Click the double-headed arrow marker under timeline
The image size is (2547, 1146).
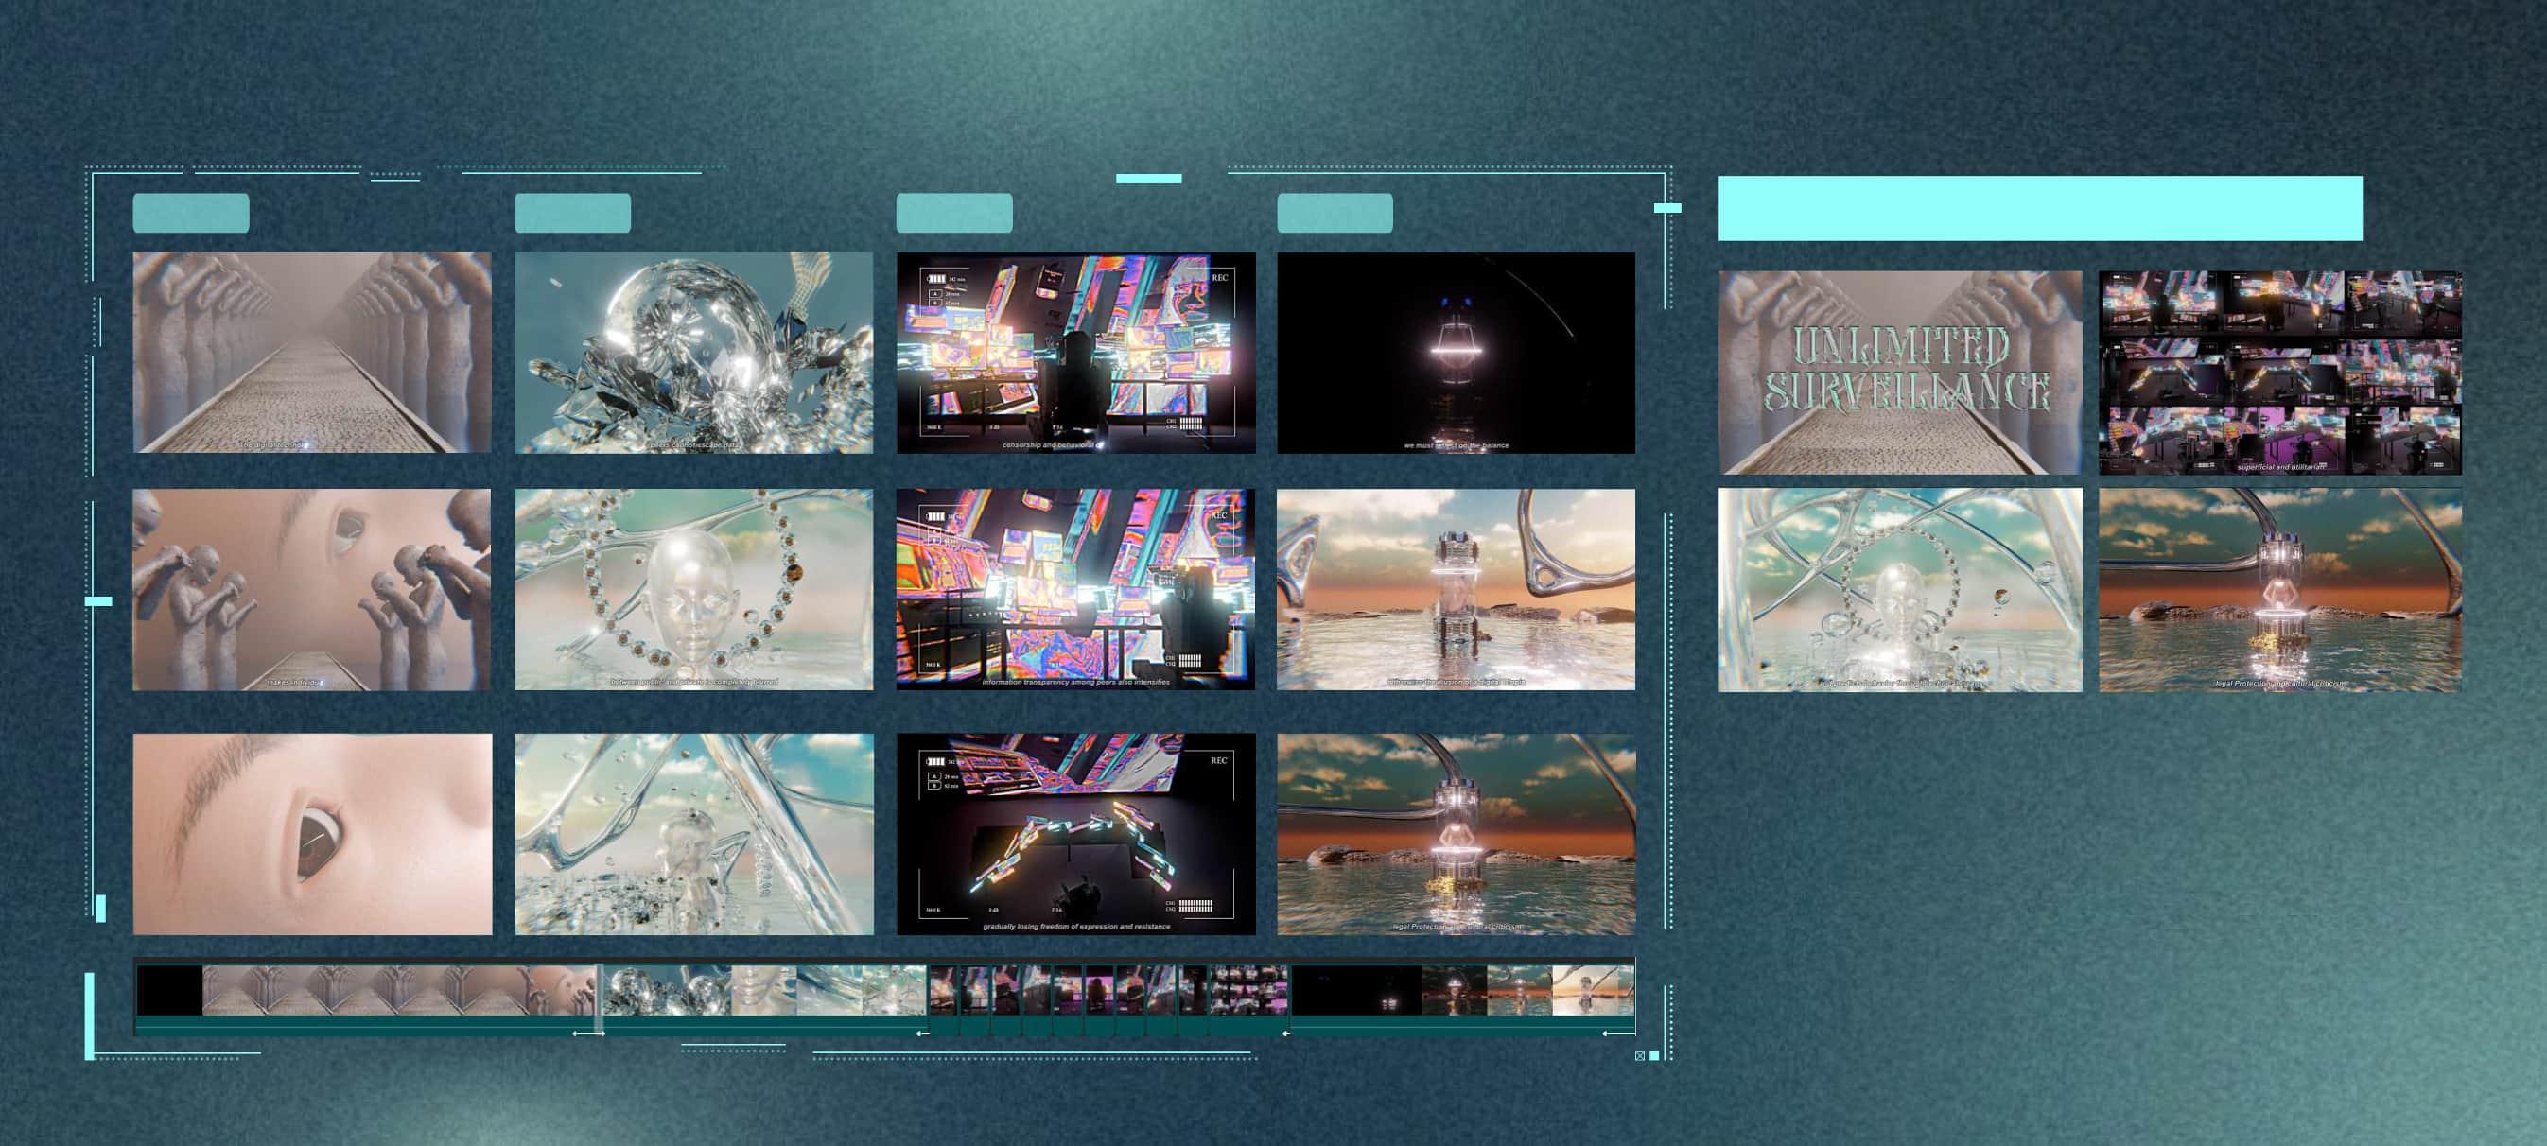589,1033
